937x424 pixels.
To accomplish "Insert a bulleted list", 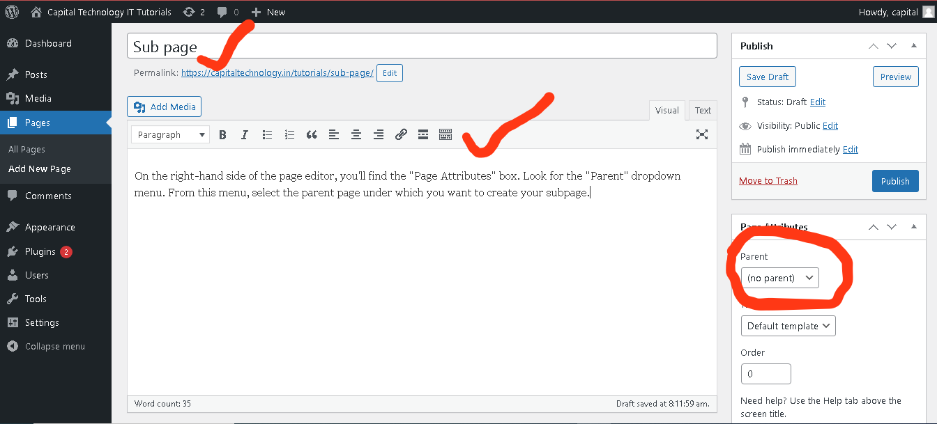I will click(267, 135).
